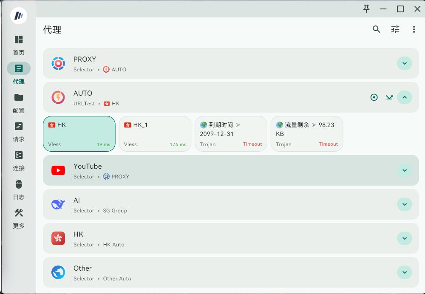The height and width of the screenshot is (294, 425).
Task: Maximize the application window
Action: (x=400, y=9)
